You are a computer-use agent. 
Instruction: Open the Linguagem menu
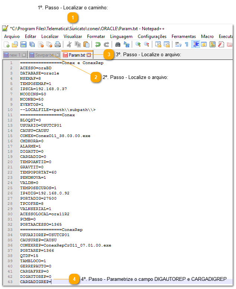point(121,36)
